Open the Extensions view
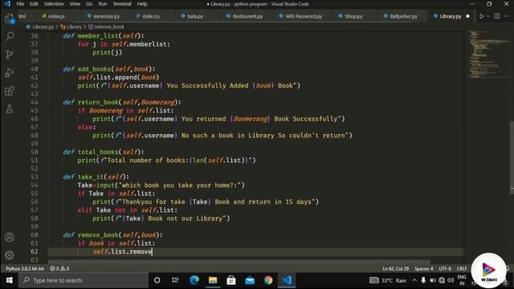This screenshot has height=289, width=514. [x=10, y=91]
